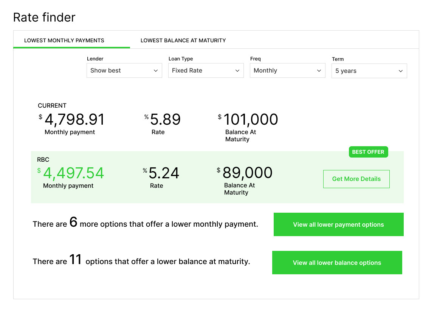Click the chevron arrow in Lender dropdown
The width and height of the screenshot is (437, 320).
coord(156,71)
